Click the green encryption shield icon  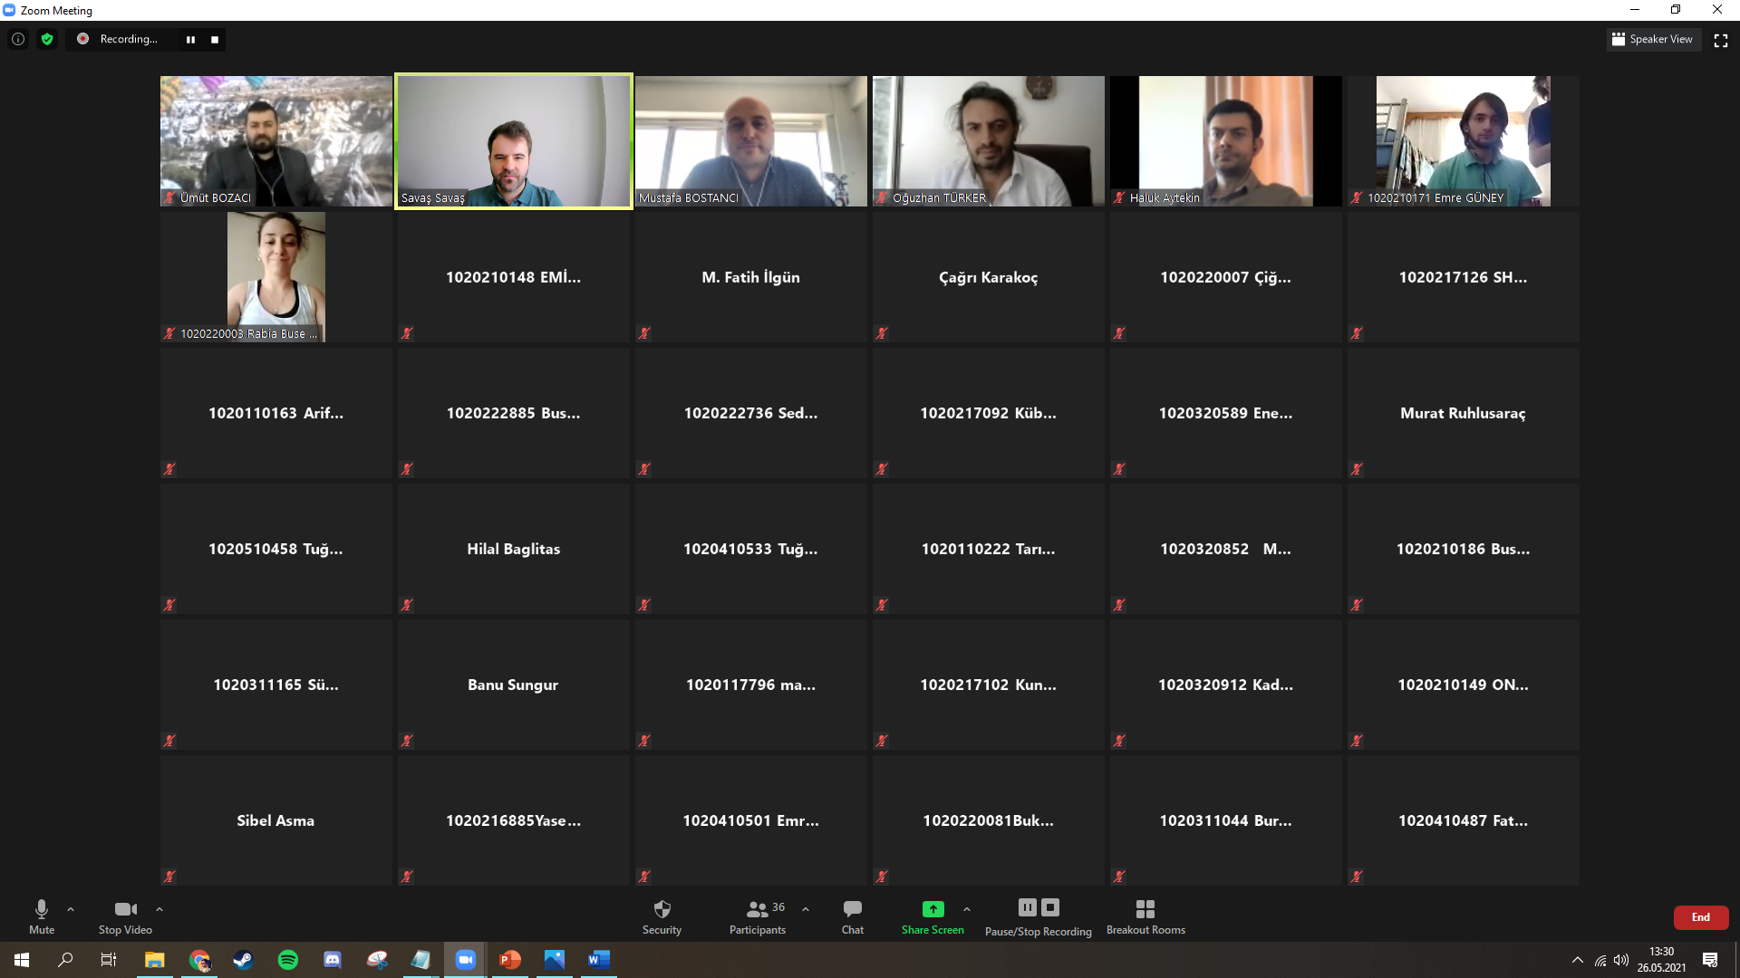(47, 39)
